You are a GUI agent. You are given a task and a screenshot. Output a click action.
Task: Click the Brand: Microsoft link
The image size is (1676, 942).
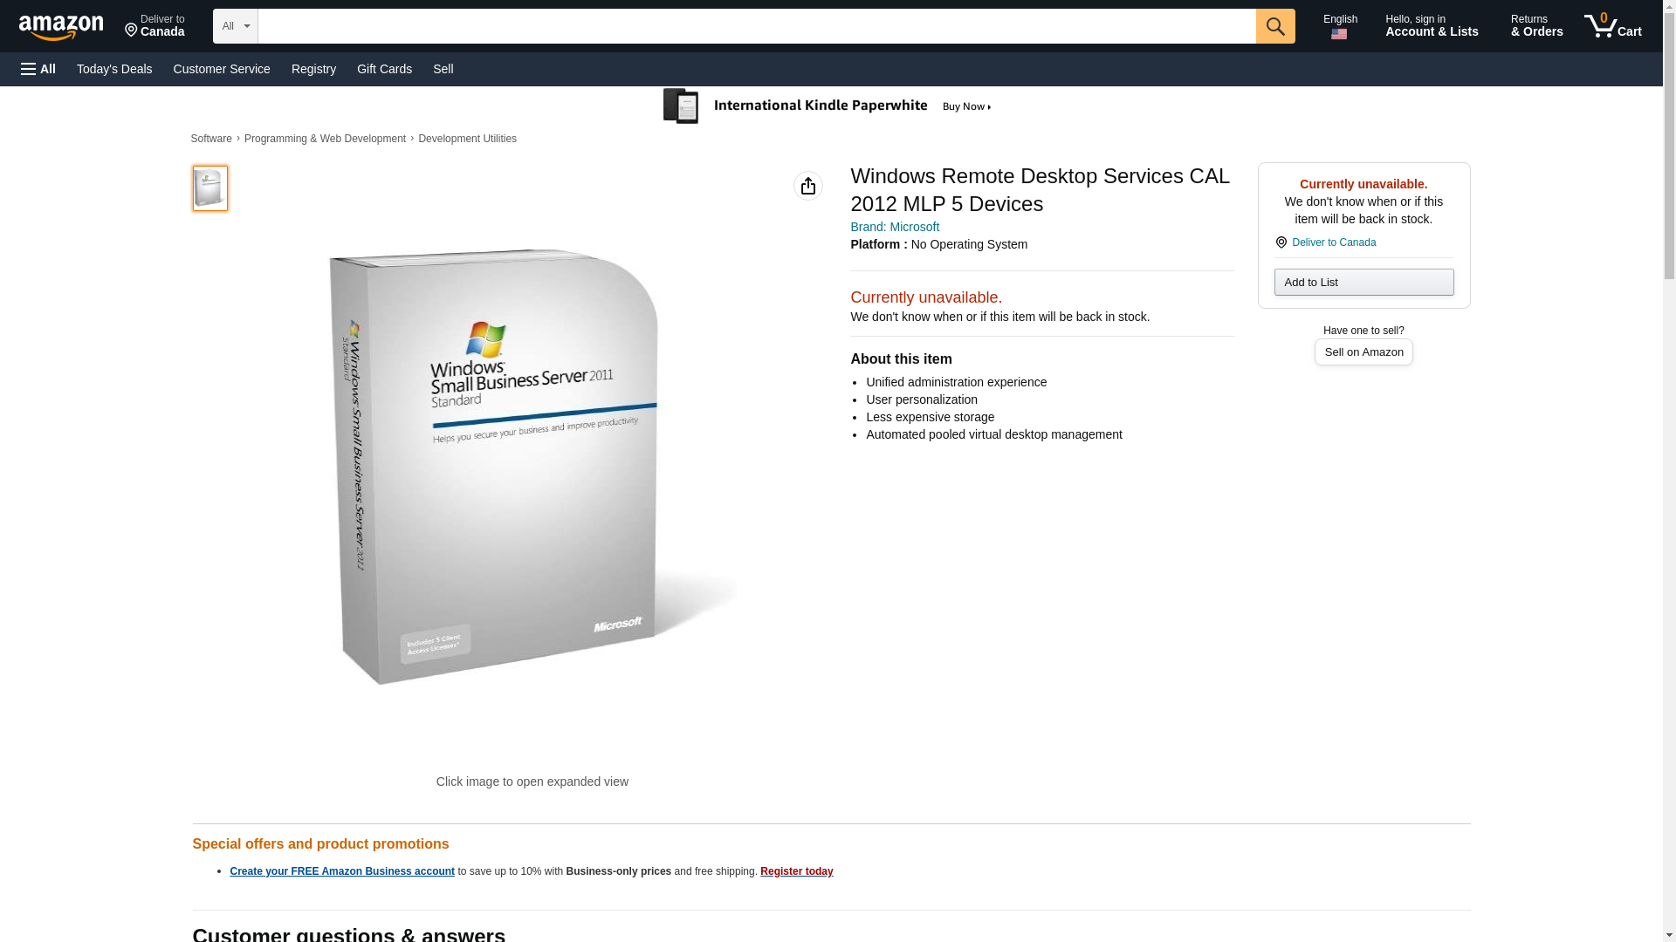894,227
